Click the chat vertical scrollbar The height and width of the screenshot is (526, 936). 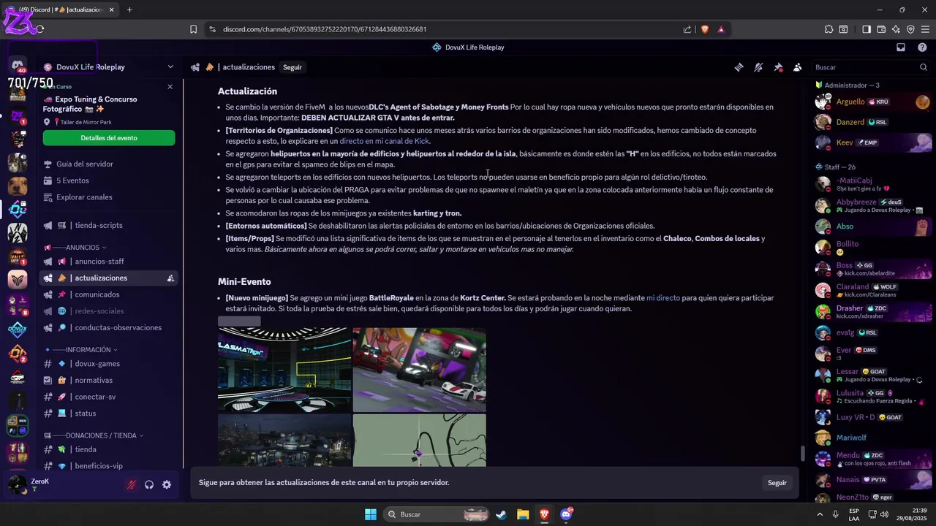click(x=802, y=454)
